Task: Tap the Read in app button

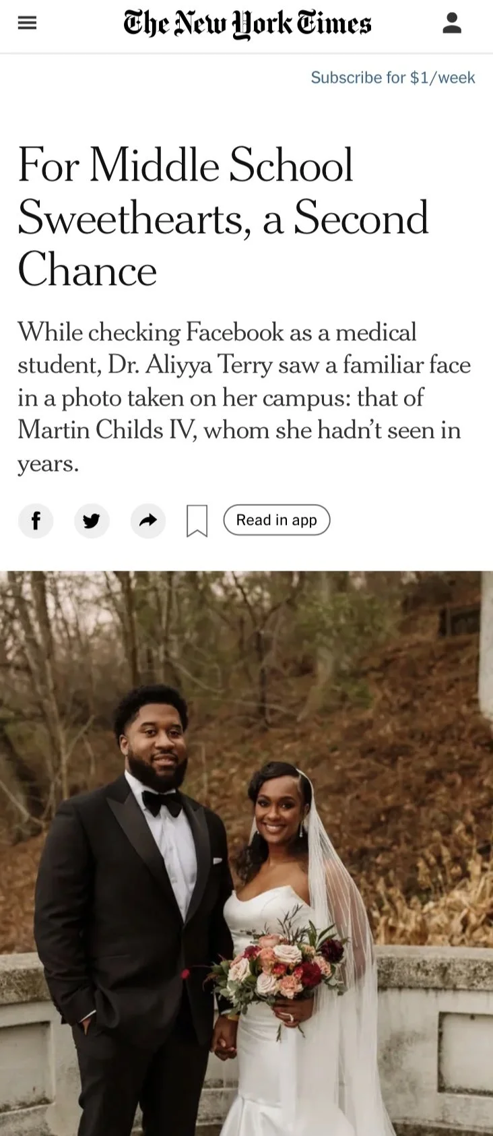Action: (x=277, y=520)
